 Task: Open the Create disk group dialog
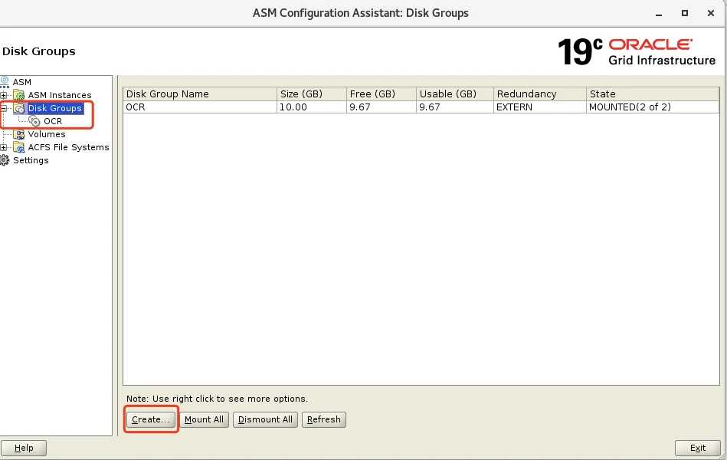[151, 419]
